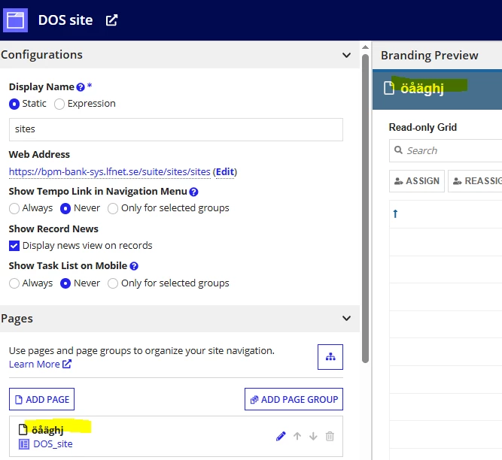Open DOS site in new window icon
502x460 pixels.
pos(111,20)
